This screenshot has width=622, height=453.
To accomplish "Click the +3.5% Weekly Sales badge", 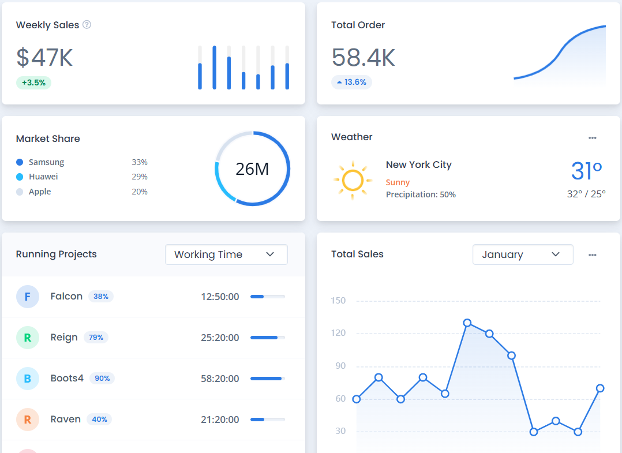I will click(x=33, y=83).
